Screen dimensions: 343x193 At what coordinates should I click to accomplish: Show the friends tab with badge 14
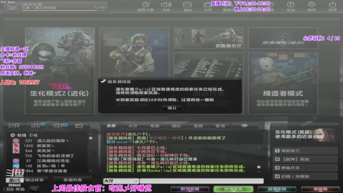click(38, 126)
